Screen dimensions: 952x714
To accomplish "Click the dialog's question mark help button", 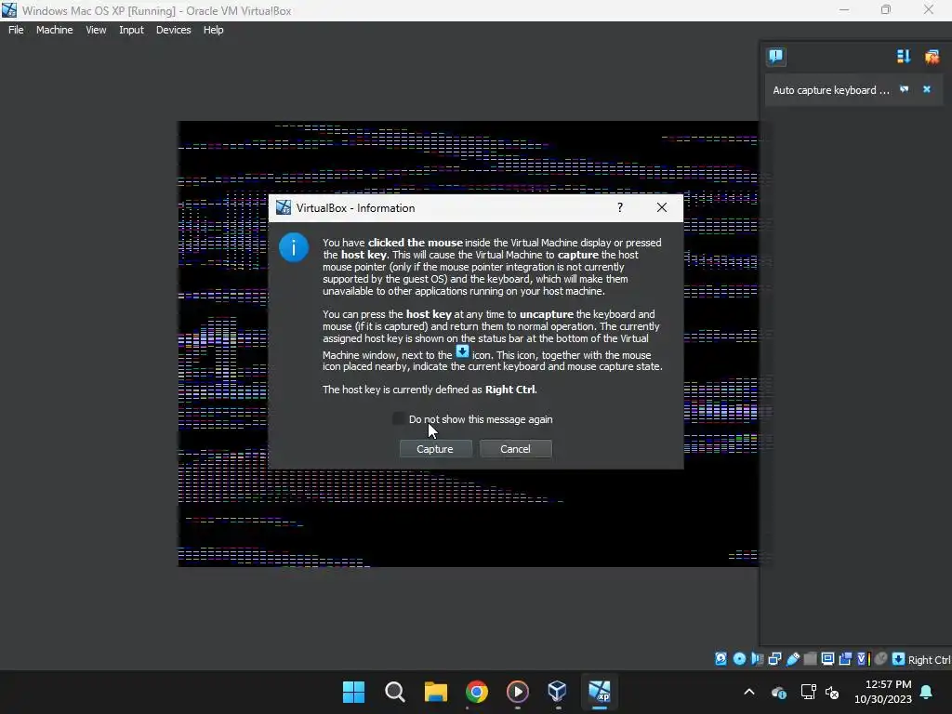I will point(620,207).
